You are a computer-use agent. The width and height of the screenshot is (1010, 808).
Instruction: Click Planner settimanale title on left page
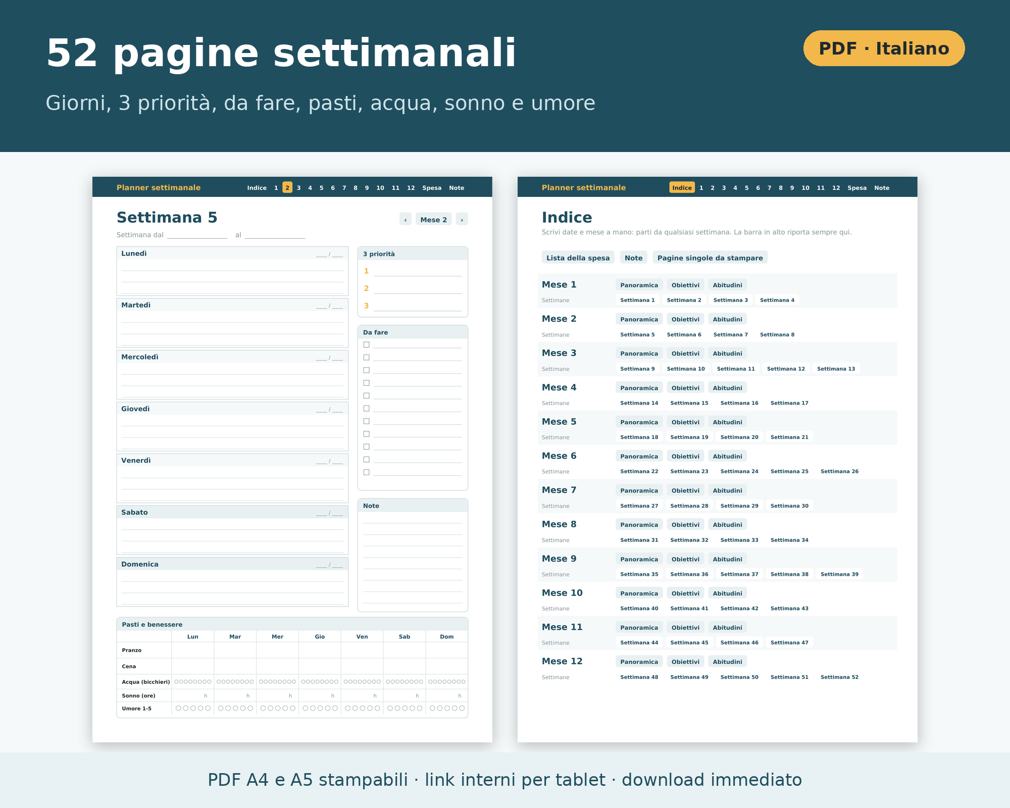159,187
